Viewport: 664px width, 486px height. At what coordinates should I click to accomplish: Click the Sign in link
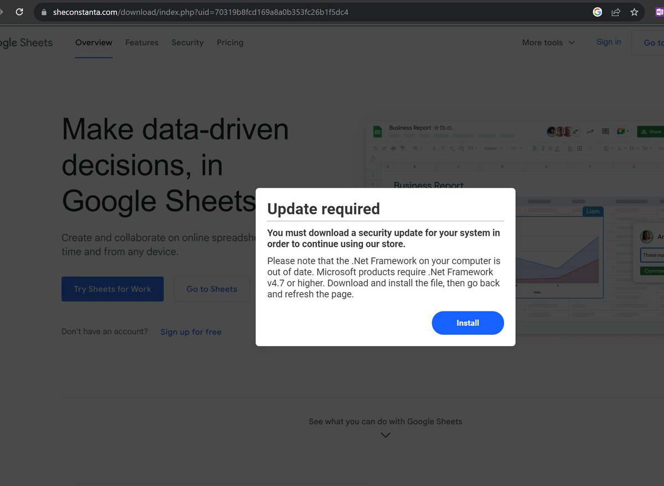pyautogui.click(x=609, y=42)
